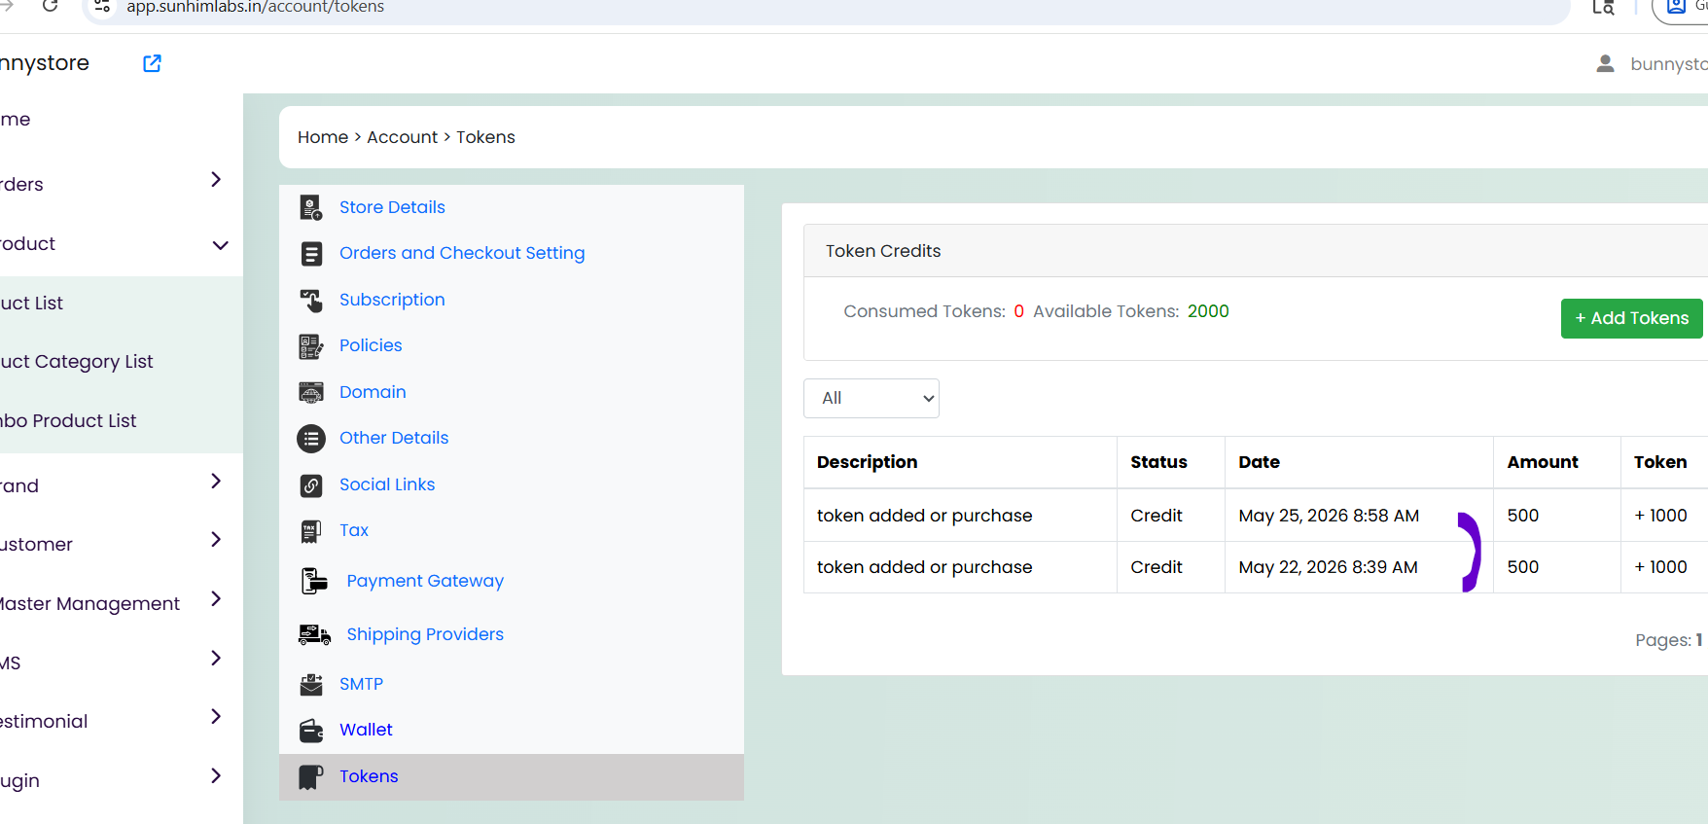Click Home in the breadcrumb
The height and width of the screenshot is (824, 1708).
[x=323, y=137]
